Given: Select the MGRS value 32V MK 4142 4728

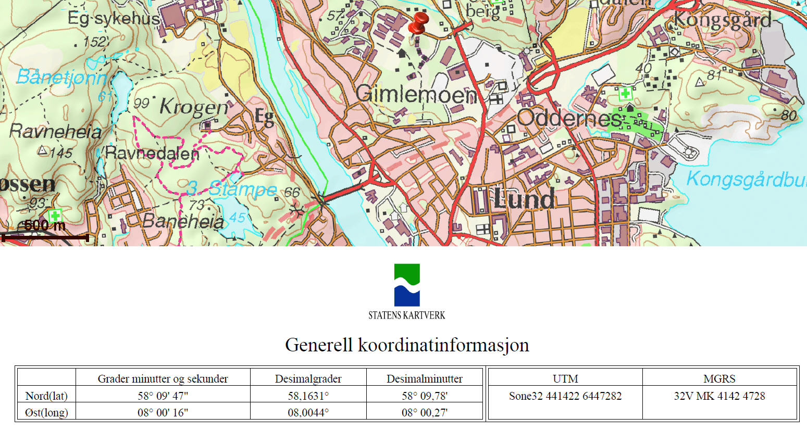Looking at the screenshot, I should click(x=719, y=396).
